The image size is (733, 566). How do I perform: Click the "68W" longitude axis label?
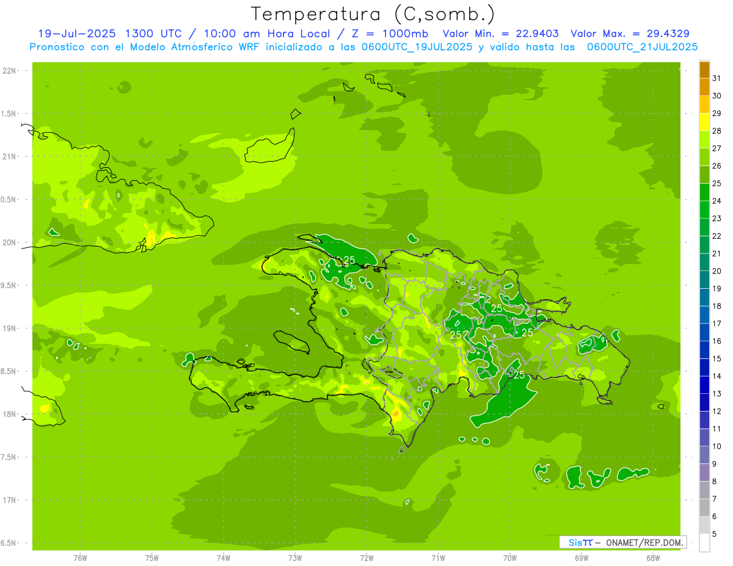pos(653,558)
